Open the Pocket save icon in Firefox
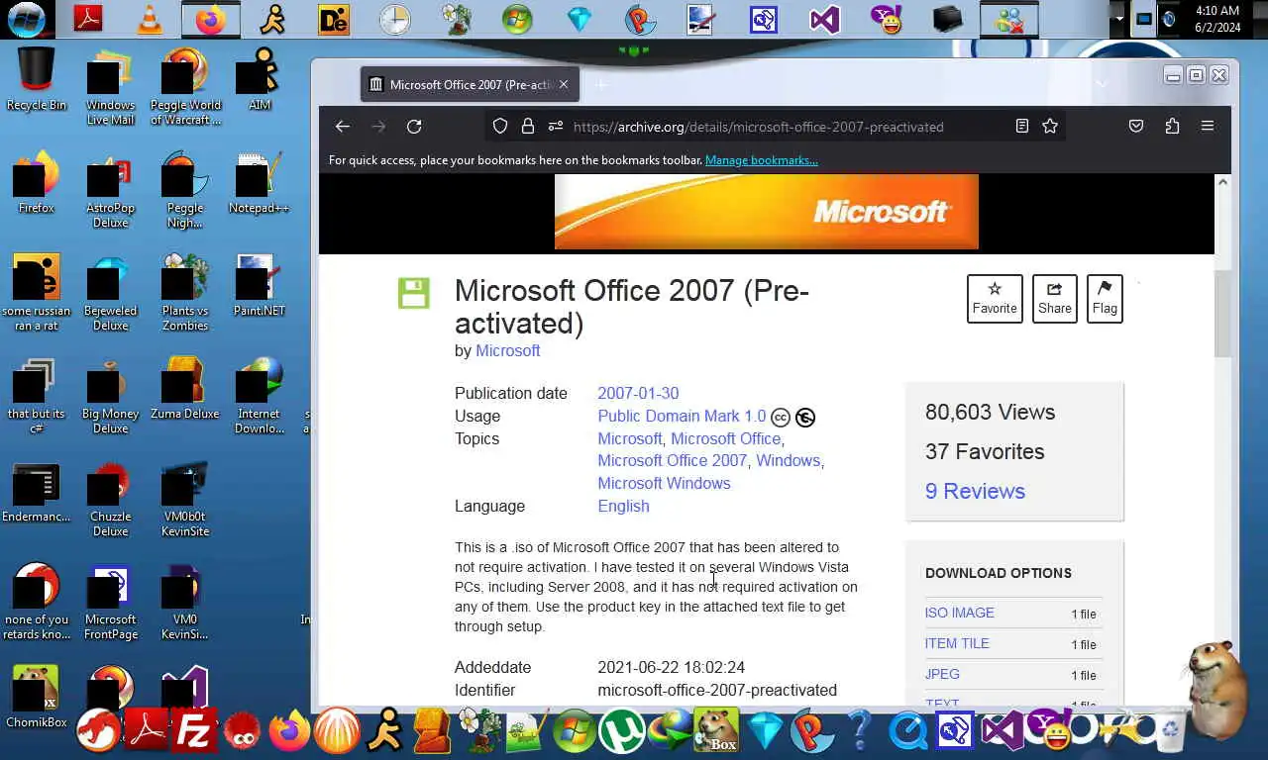 coord(1136,126)
